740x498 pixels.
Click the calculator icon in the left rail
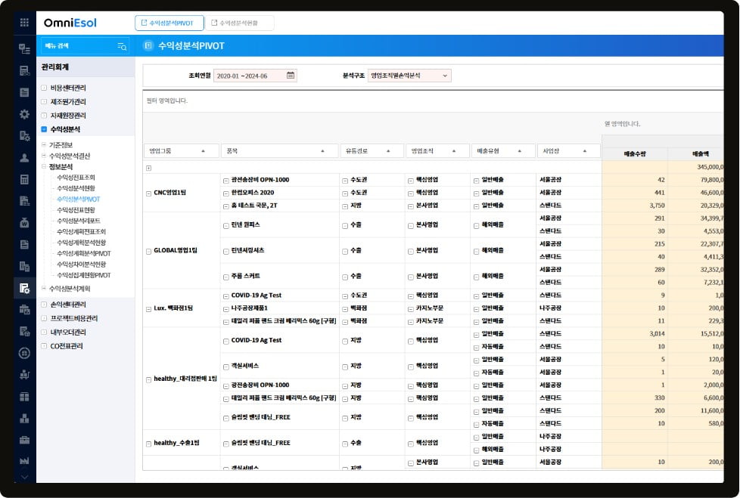[x=24, y=180]
